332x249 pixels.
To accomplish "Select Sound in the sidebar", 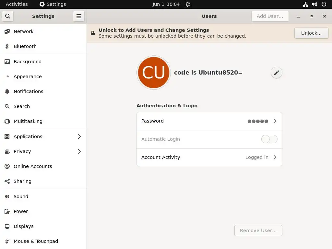I will click(43, 196).
